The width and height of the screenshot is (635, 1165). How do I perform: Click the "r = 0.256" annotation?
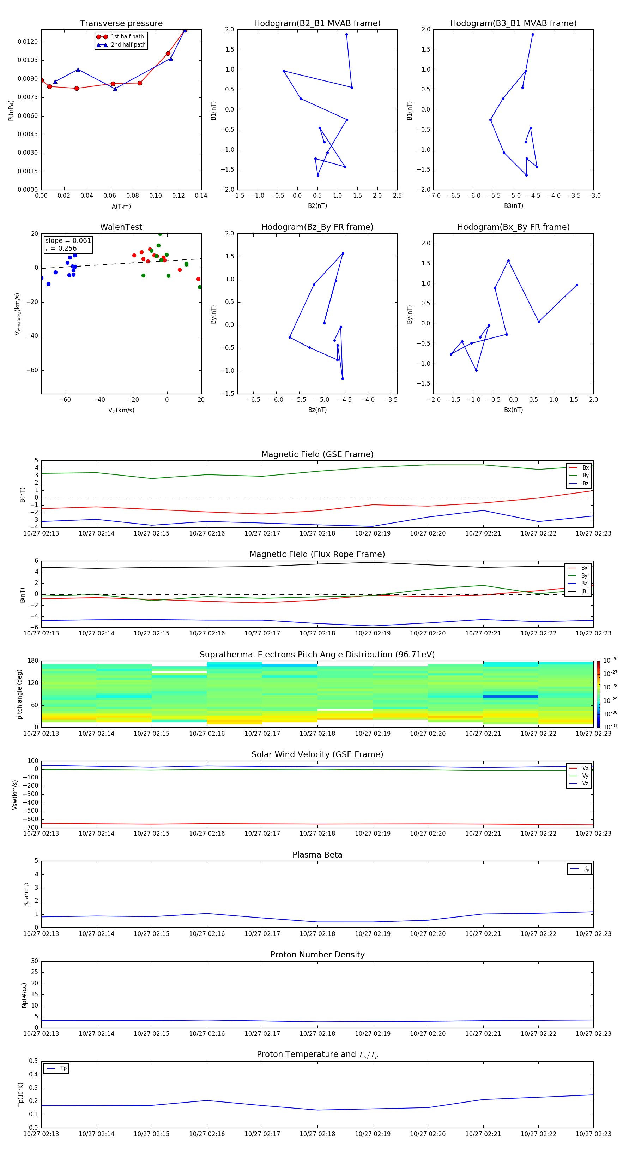point(61,248)
